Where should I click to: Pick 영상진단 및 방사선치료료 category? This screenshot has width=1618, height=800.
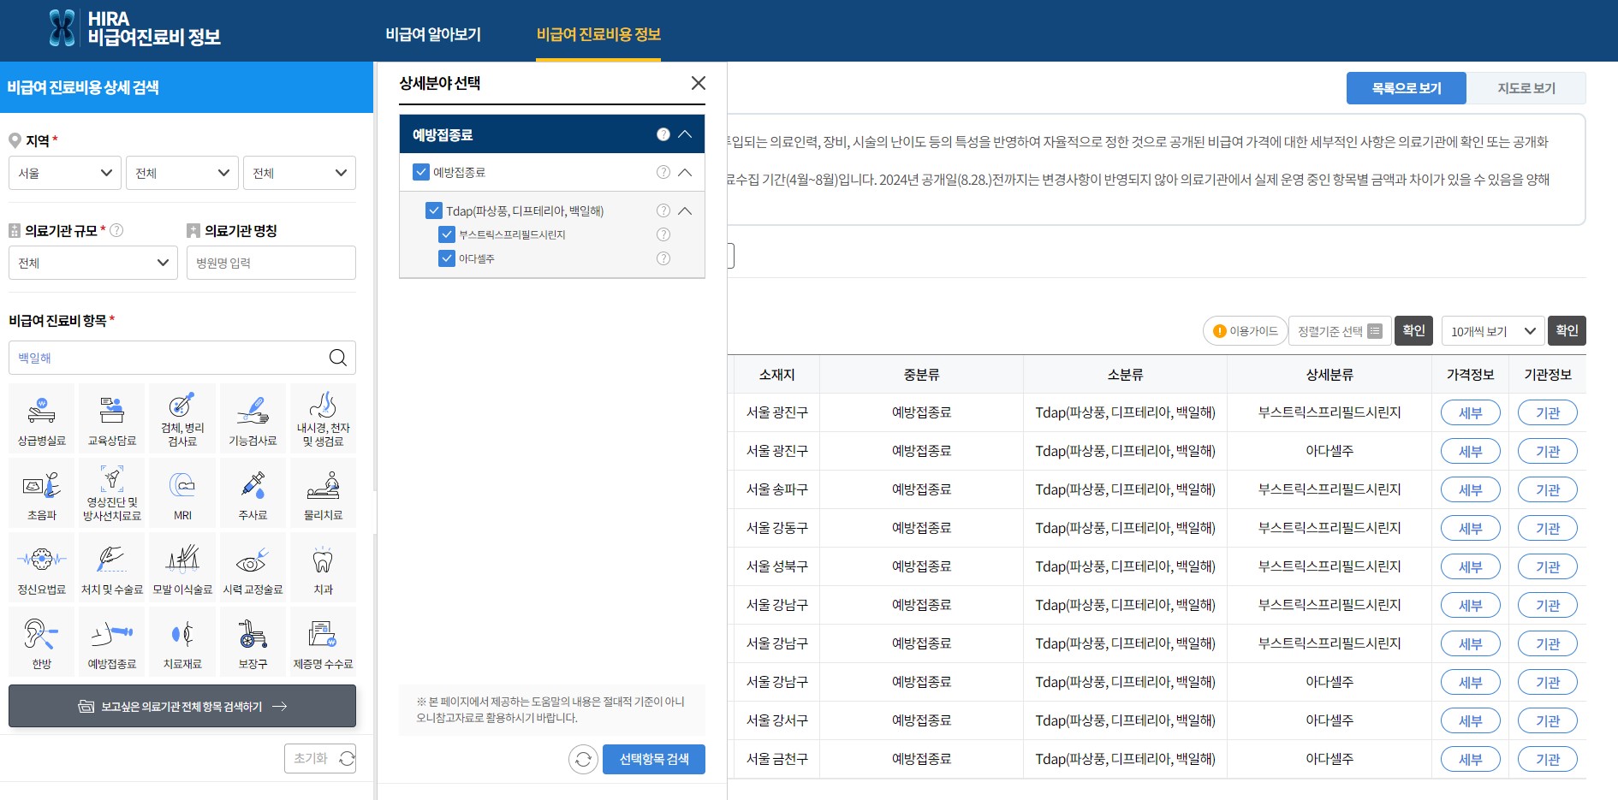(112, 493)
